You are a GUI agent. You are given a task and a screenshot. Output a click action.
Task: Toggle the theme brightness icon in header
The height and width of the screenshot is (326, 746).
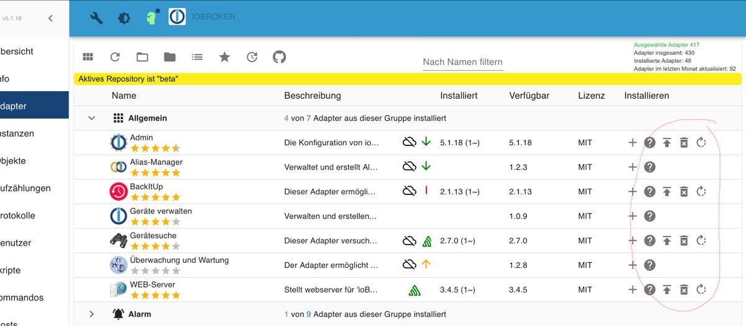coord(124,18)
